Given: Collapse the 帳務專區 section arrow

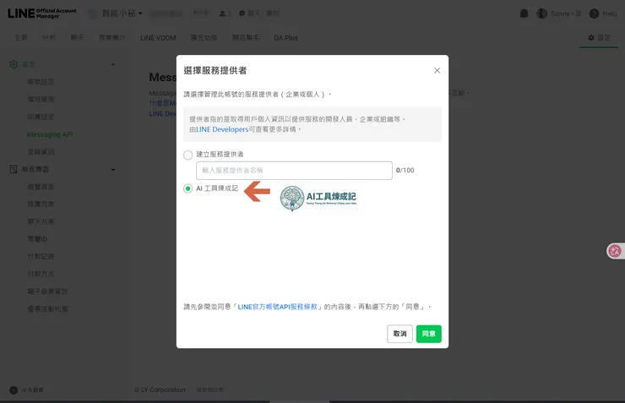Looking at the screenshot, I should (113, 170).
